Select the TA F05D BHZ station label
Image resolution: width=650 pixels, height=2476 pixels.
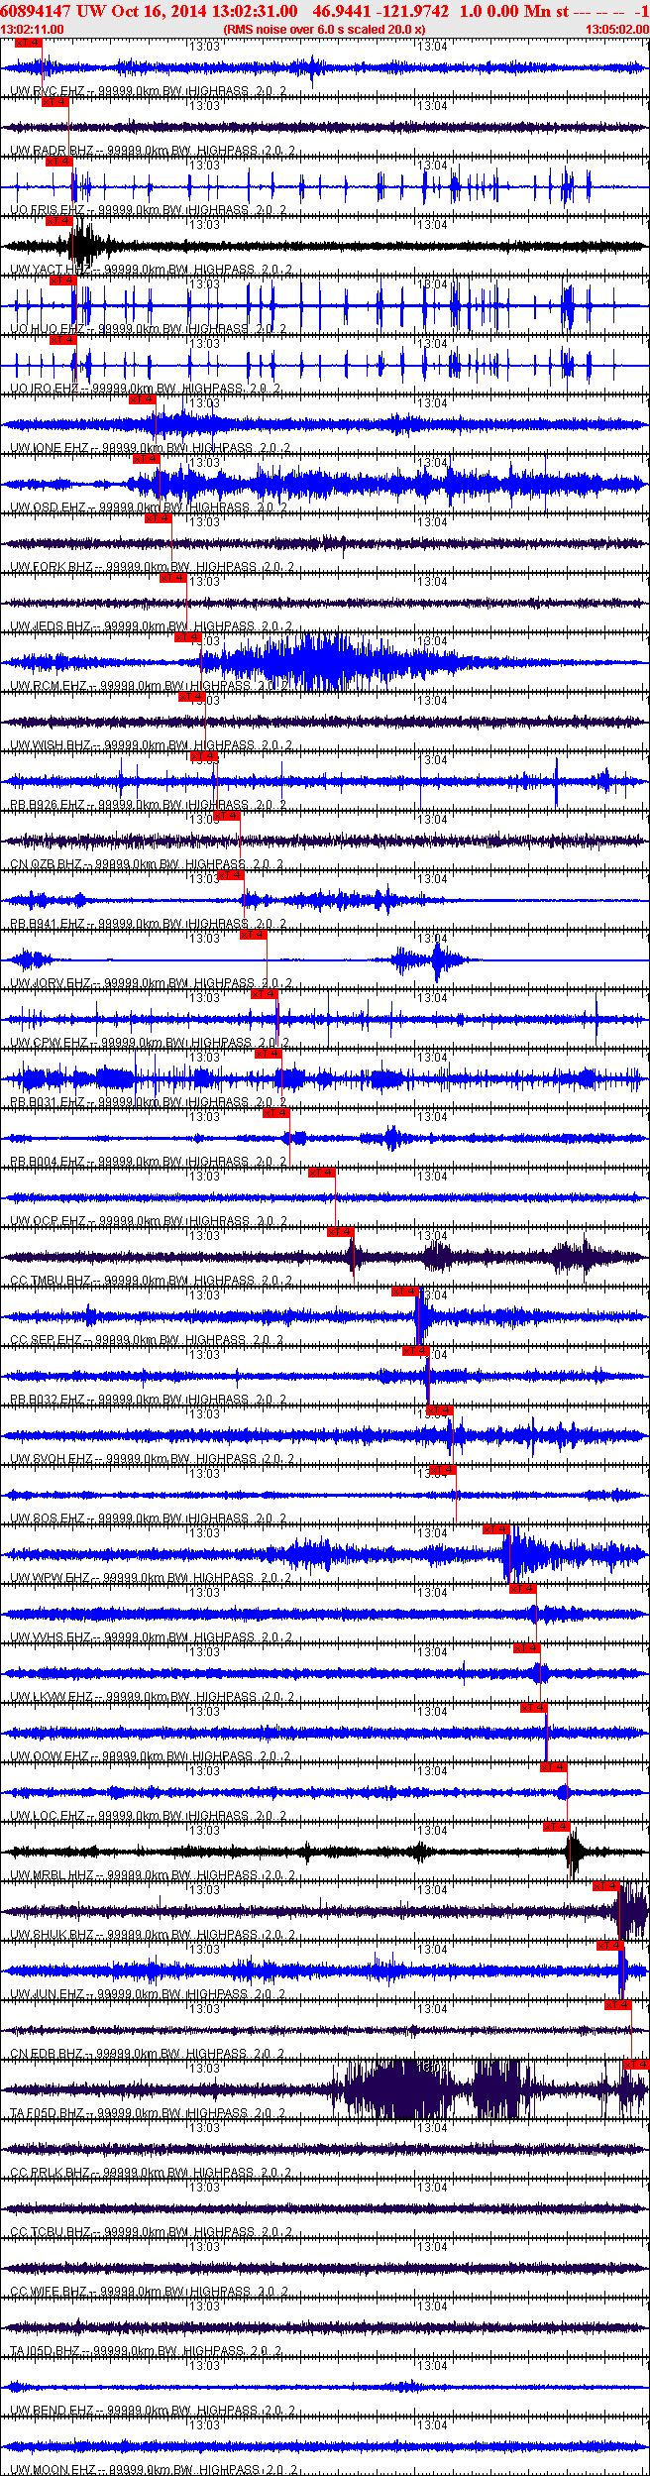tap(47, 2113)
